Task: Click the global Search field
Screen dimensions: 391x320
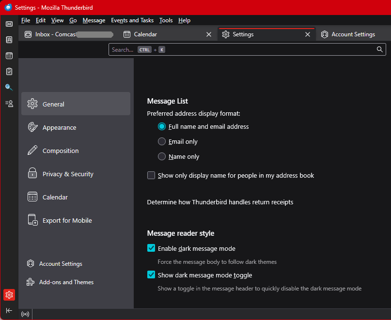Action: pyautogui.click(x=247, y=49)
